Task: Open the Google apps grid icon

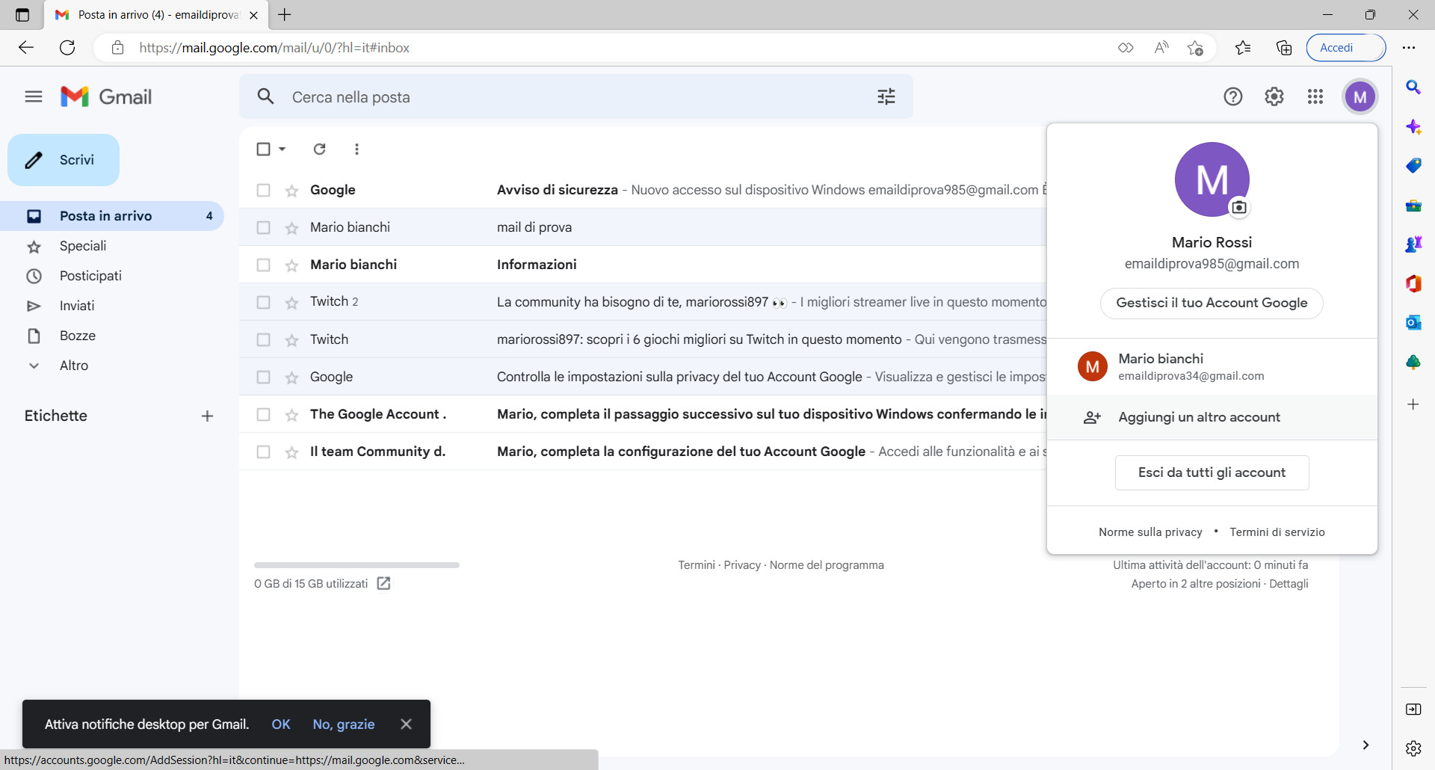Action: click(x=1315, y=96)
